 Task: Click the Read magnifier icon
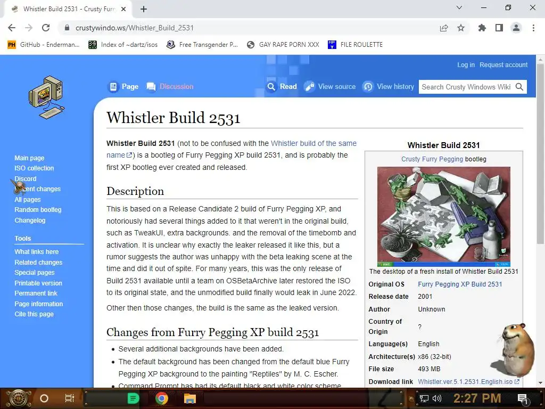point(271,87)
